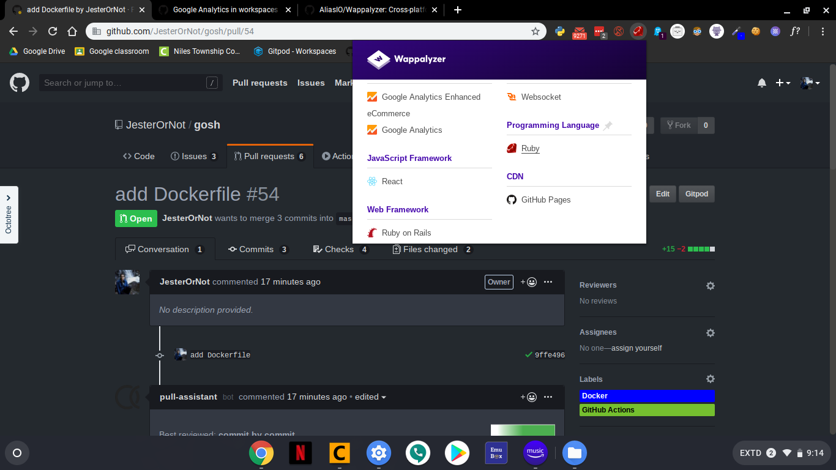Go to the browser home icon
The height and width of the screenshot is (470, 836).
[72, 31]
